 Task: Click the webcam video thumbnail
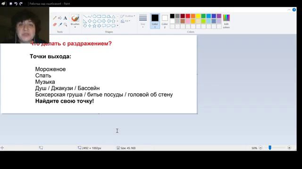[x=25, y=25]
